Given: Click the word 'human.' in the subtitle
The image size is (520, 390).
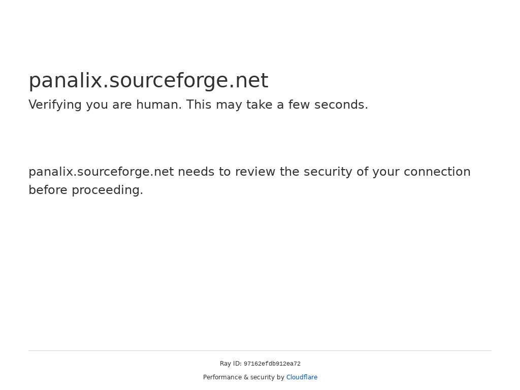Looking at the screenshot, I should (x=159, y=105).
